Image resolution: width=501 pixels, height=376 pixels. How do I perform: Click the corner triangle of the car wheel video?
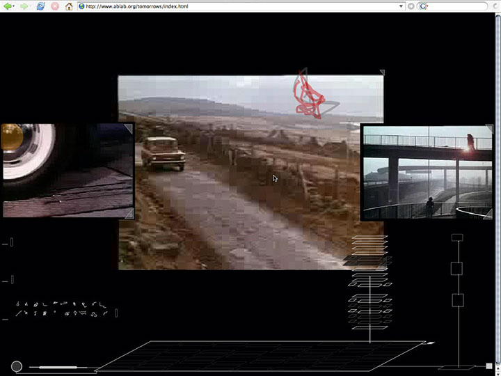(128, 213)
